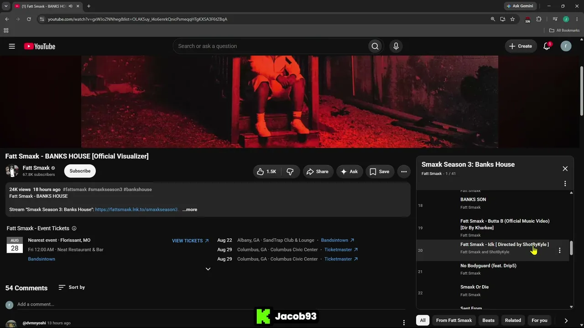Open the playlist panel options menu
Screen dimensions: 584x328
[x=565, y=184]
